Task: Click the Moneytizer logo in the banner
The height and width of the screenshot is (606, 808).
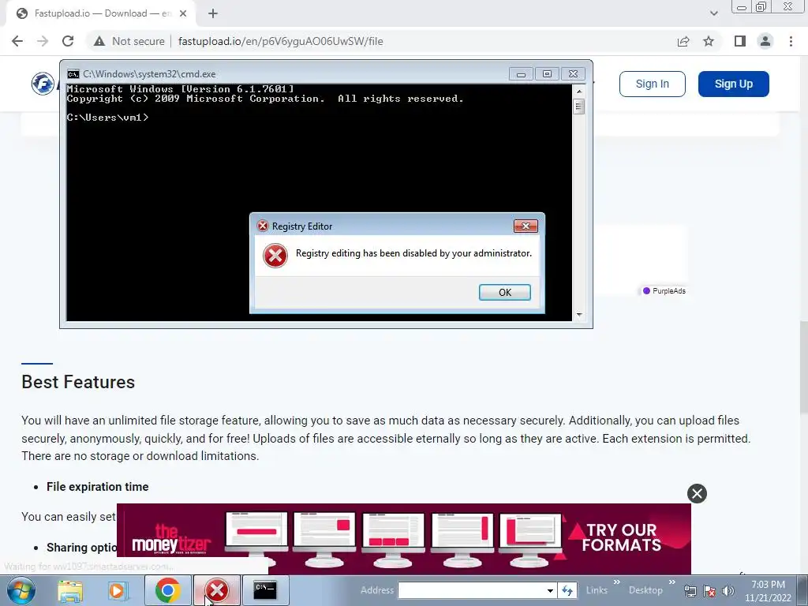Action: (x=171, y=540)
